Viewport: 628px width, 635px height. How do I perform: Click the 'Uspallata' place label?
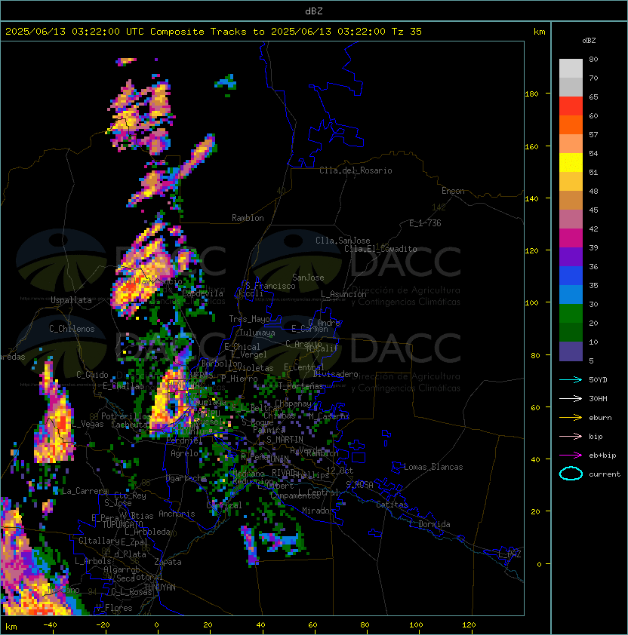click(71, 300)
